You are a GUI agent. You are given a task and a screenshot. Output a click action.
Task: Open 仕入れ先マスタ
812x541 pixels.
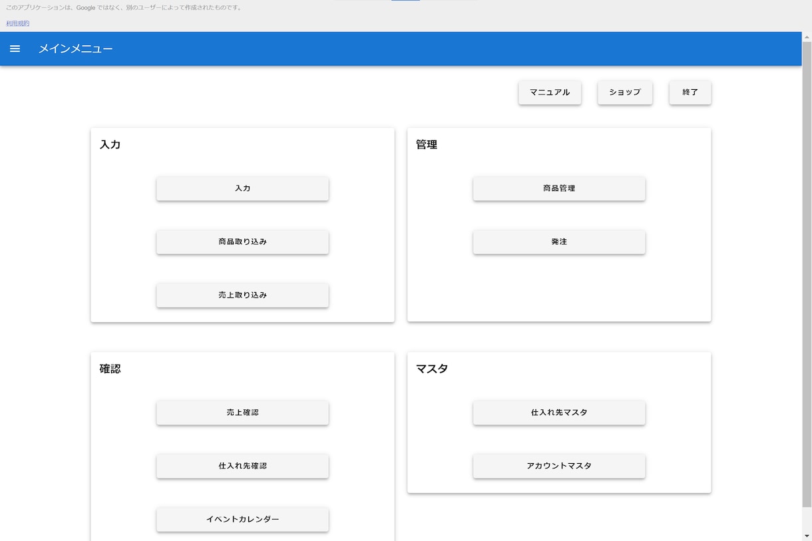[559, 413]
